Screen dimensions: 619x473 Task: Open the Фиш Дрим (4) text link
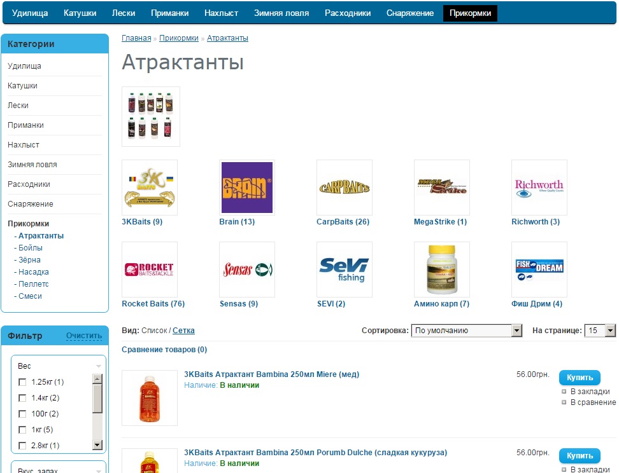click(x=537, y=304)
